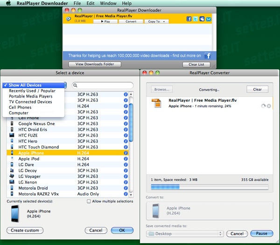
Task: Click the Facebook logo in blue banner
Action: coord(208,56)
